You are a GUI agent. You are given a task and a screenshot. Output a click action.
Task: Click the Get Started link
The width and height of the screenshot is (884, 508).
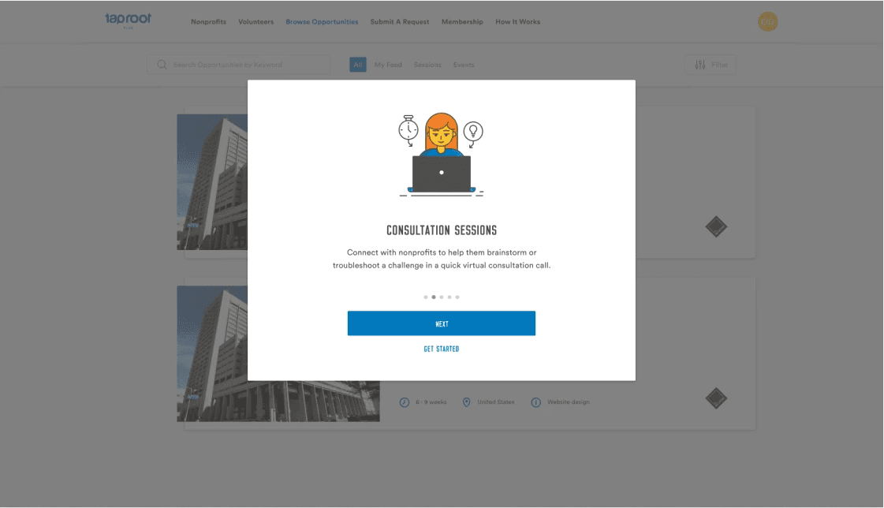(x=442, y=349)
